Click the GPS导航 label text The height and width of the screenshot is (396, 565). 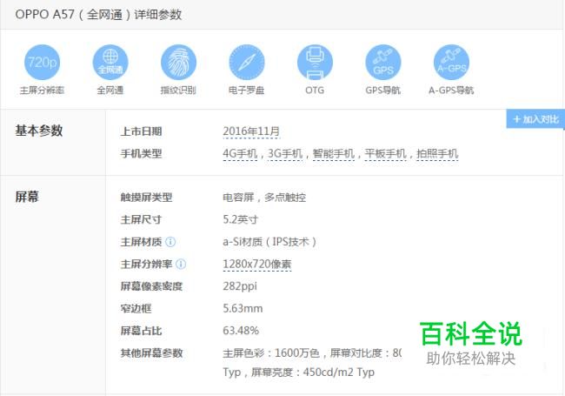point(383,90)
